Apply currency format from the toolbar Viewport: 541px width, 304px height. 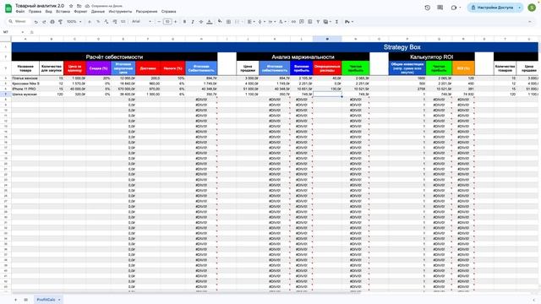click(x=90, y=22)
